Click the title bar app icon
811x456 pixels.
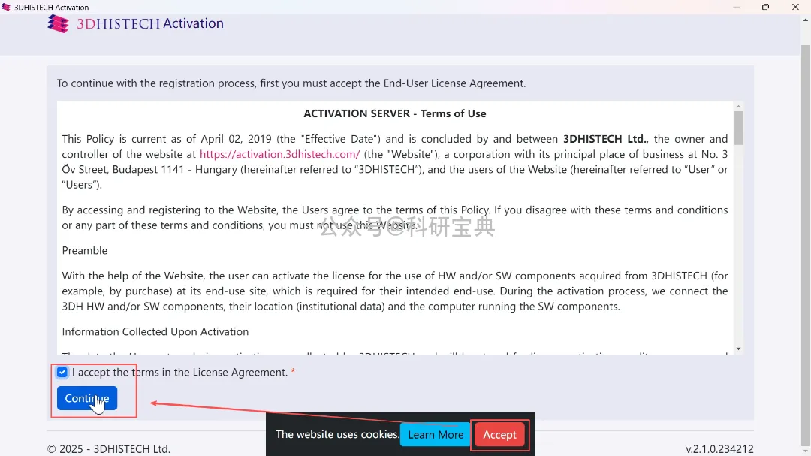tap(6, 7)
